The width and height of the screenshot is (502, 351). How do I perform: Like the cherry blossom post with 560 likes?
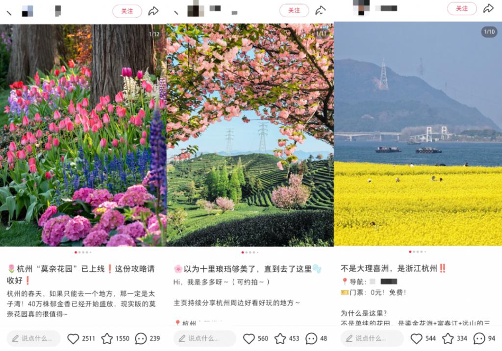click(249, 338)
